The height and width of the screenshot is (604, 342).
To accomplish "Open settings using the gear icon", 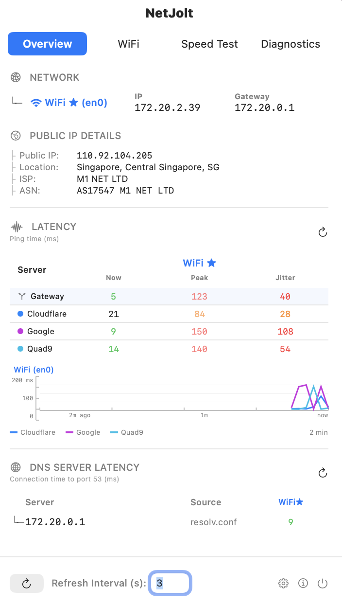I will (283, 583).
